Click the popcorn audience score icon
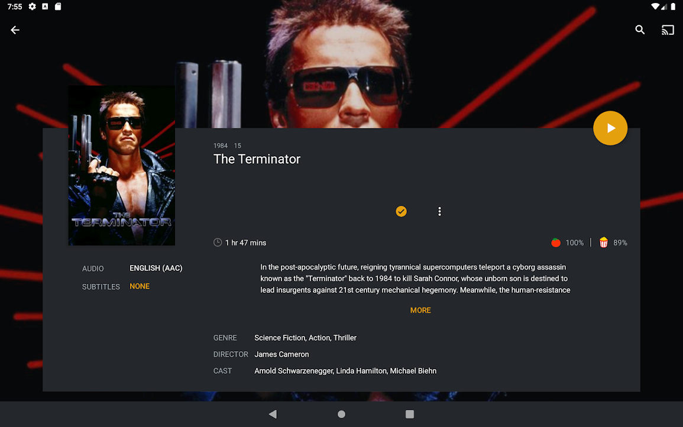This screenshot has height=427, width=683. tap(603, 242)
